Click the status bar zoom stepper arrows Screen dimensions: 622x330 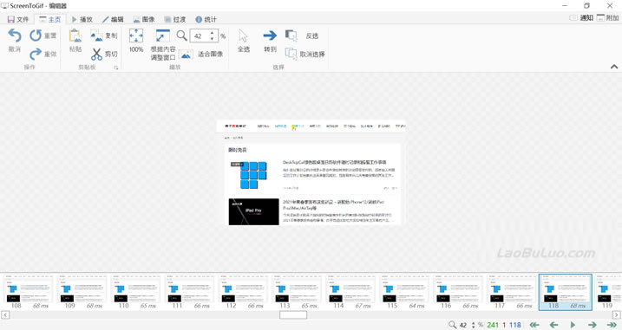click(473, 325)
